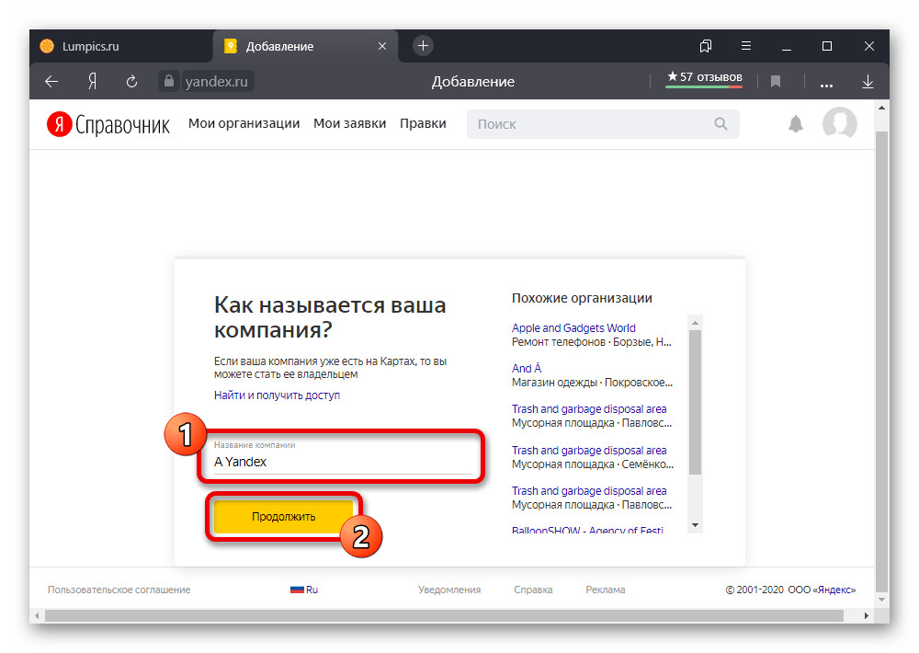Follow the Найти и получить доступ link
Screen dimensions: 919x653
pyautogui.click(x=277, y=395)
